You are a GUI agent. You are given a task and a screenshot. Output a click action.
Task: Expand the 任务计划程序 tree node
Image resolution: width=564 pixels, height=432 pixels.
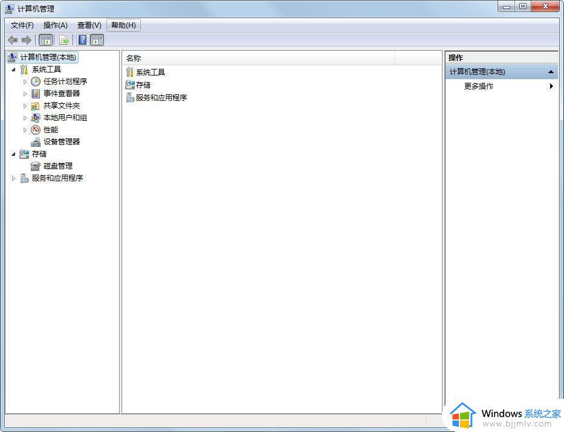25,82
